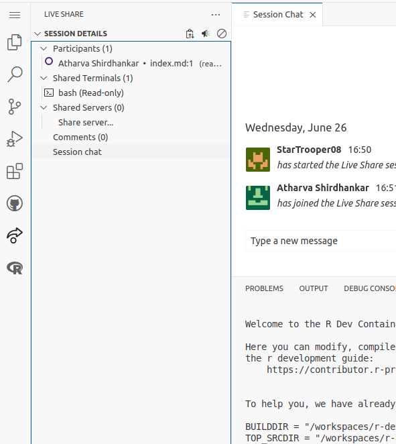Click the Live Share activity bar icon
The width and height of the screenshot is (396, 444).
click(15, 235)
